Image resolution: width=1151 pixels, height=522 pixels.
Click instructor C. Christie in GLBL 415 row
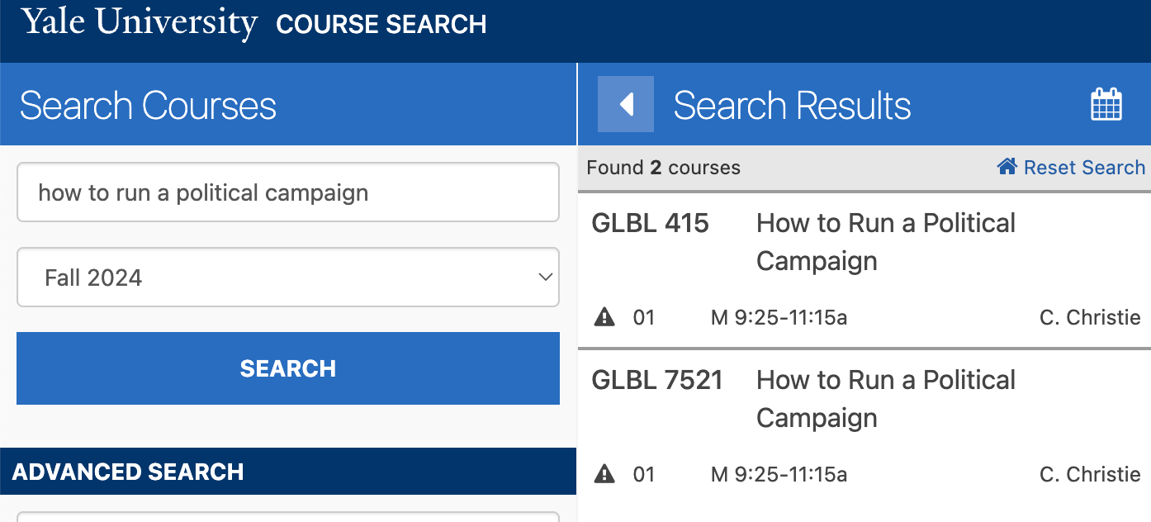[1089, 317]
